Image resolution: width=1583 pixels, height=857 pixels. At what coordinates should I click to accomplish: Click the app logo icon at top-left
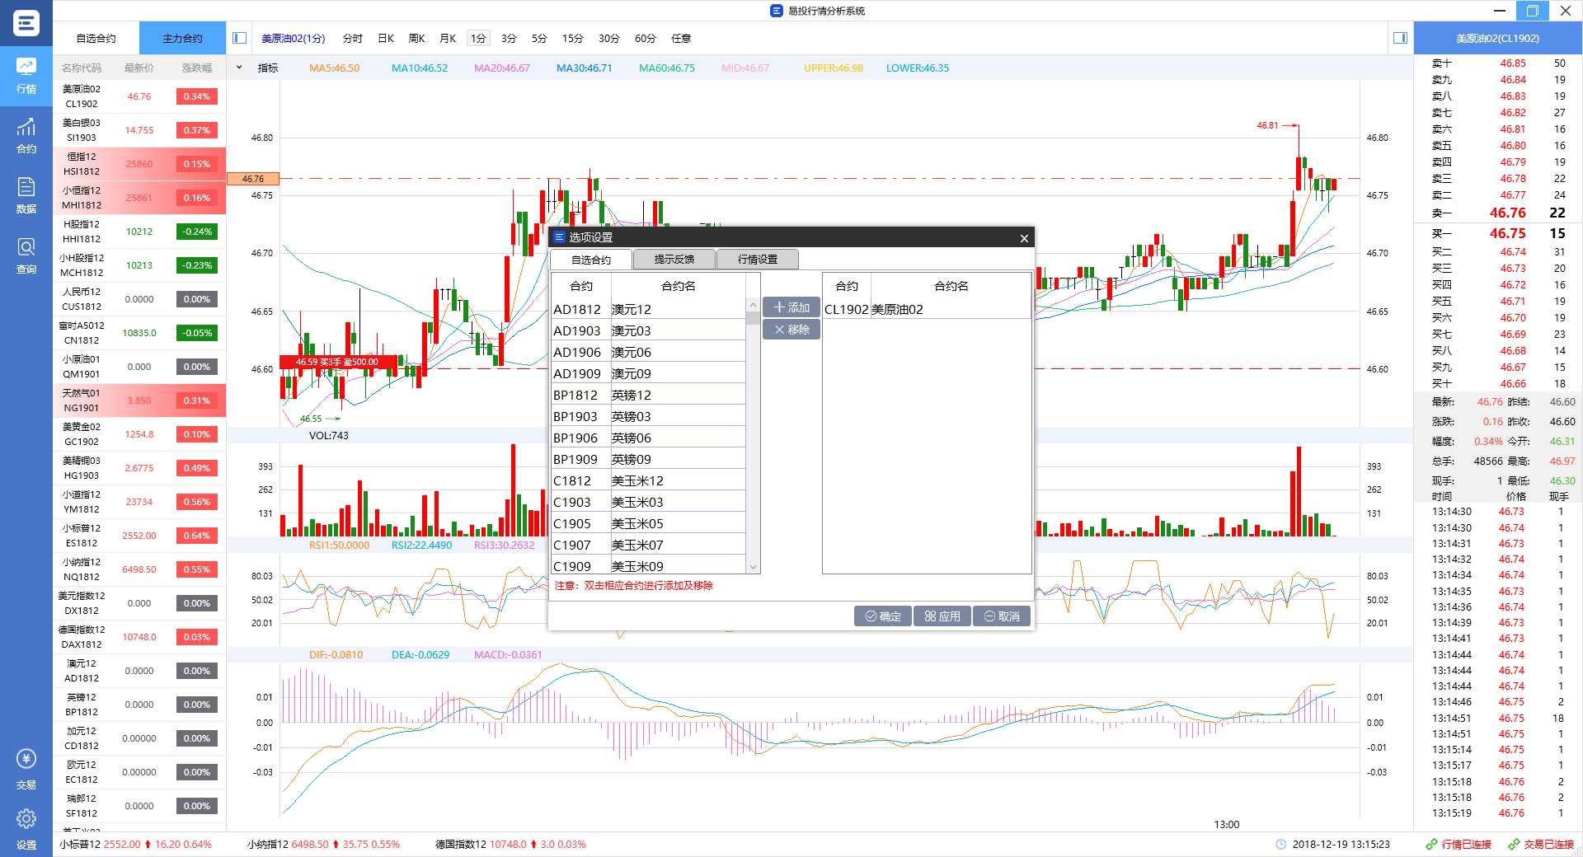[26, 23]
